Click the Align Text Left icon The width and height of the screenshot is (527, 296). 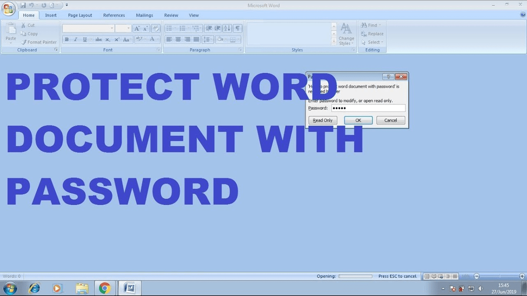[x=169, y=39]
